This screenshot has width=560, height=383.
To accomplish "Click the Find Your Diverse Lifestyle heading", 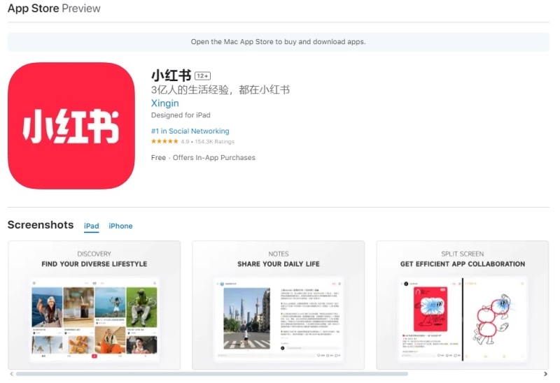I will click(x=94, y=264).
